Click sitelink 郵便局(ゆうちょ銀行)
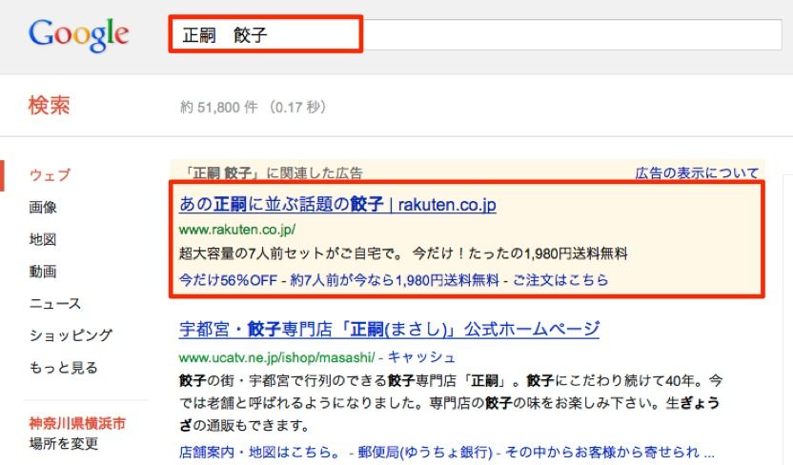The width and height of the screenshot is (793, 465). click(425, 452)
